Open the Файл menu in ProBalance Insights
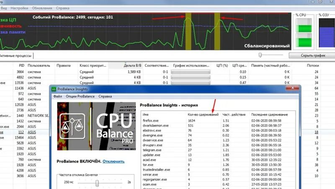Screen dimensions: 335x189 click(57, 96)
